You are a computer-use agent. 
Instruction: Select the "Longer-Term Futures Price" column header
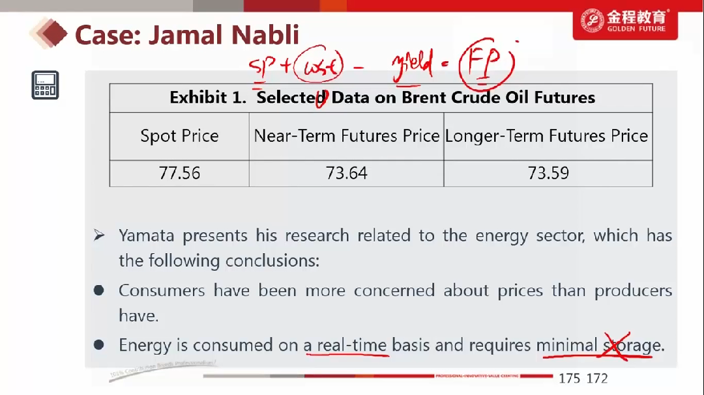coord(547,136)
